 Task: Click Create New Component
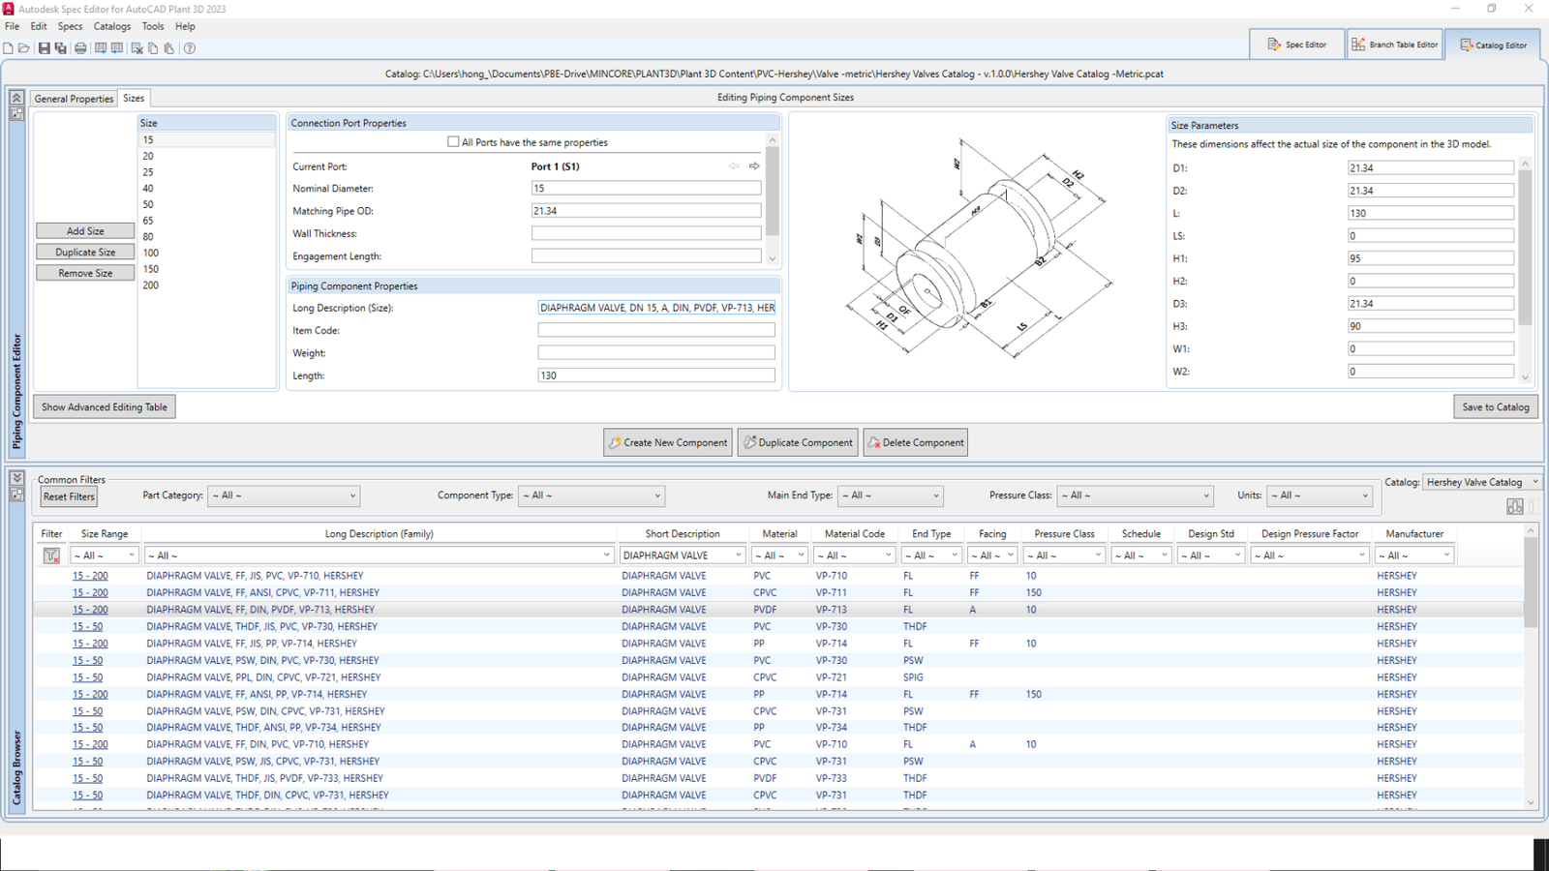click(x=668, y=442)
